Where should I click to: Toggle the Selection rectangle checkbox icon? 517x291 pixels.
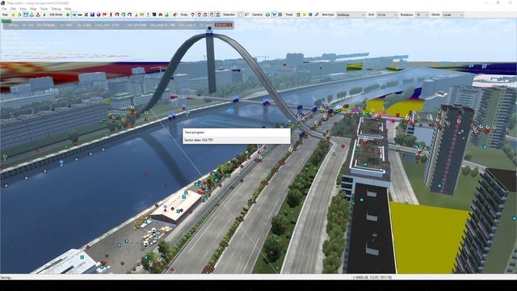click(x=241, y=15)
